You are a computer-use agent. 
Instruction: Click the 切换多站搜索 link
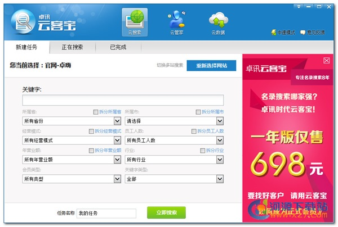[x=170, y=66]
